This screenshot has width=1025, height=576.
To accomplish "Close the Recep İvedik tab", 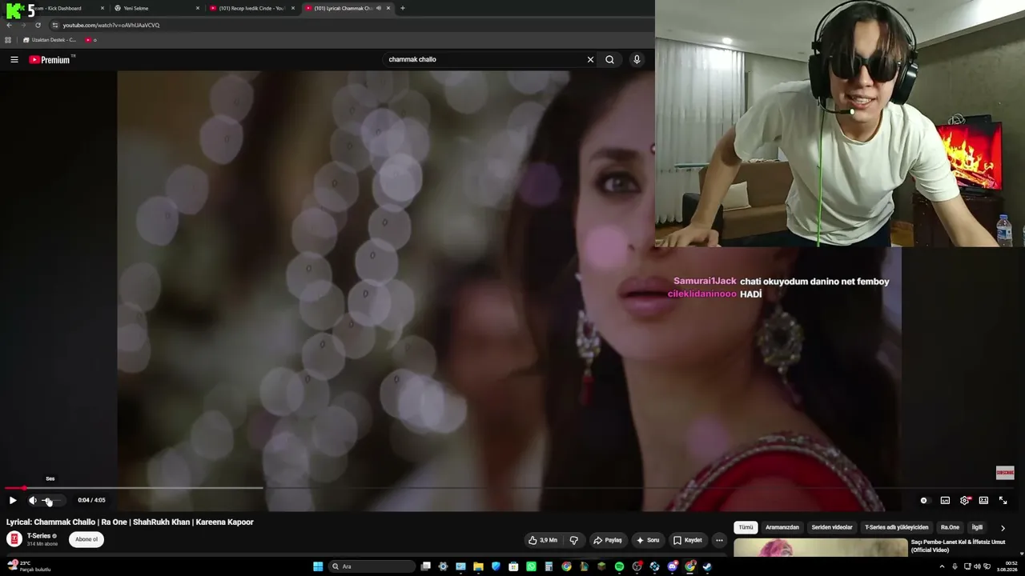I will [293, 8].
